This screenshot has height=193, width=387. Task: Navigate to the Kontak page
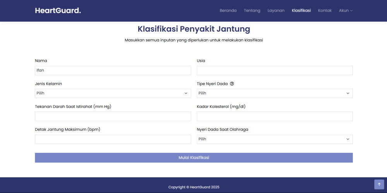pos(325,10)
